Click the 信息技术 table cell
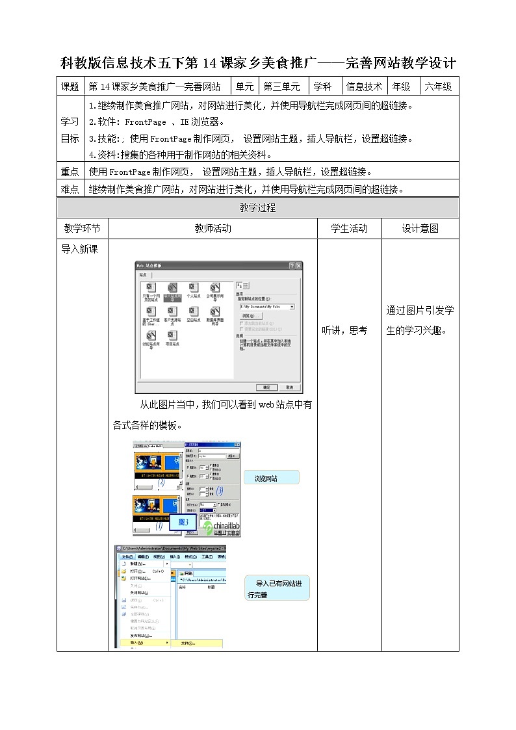 [364, 86]
